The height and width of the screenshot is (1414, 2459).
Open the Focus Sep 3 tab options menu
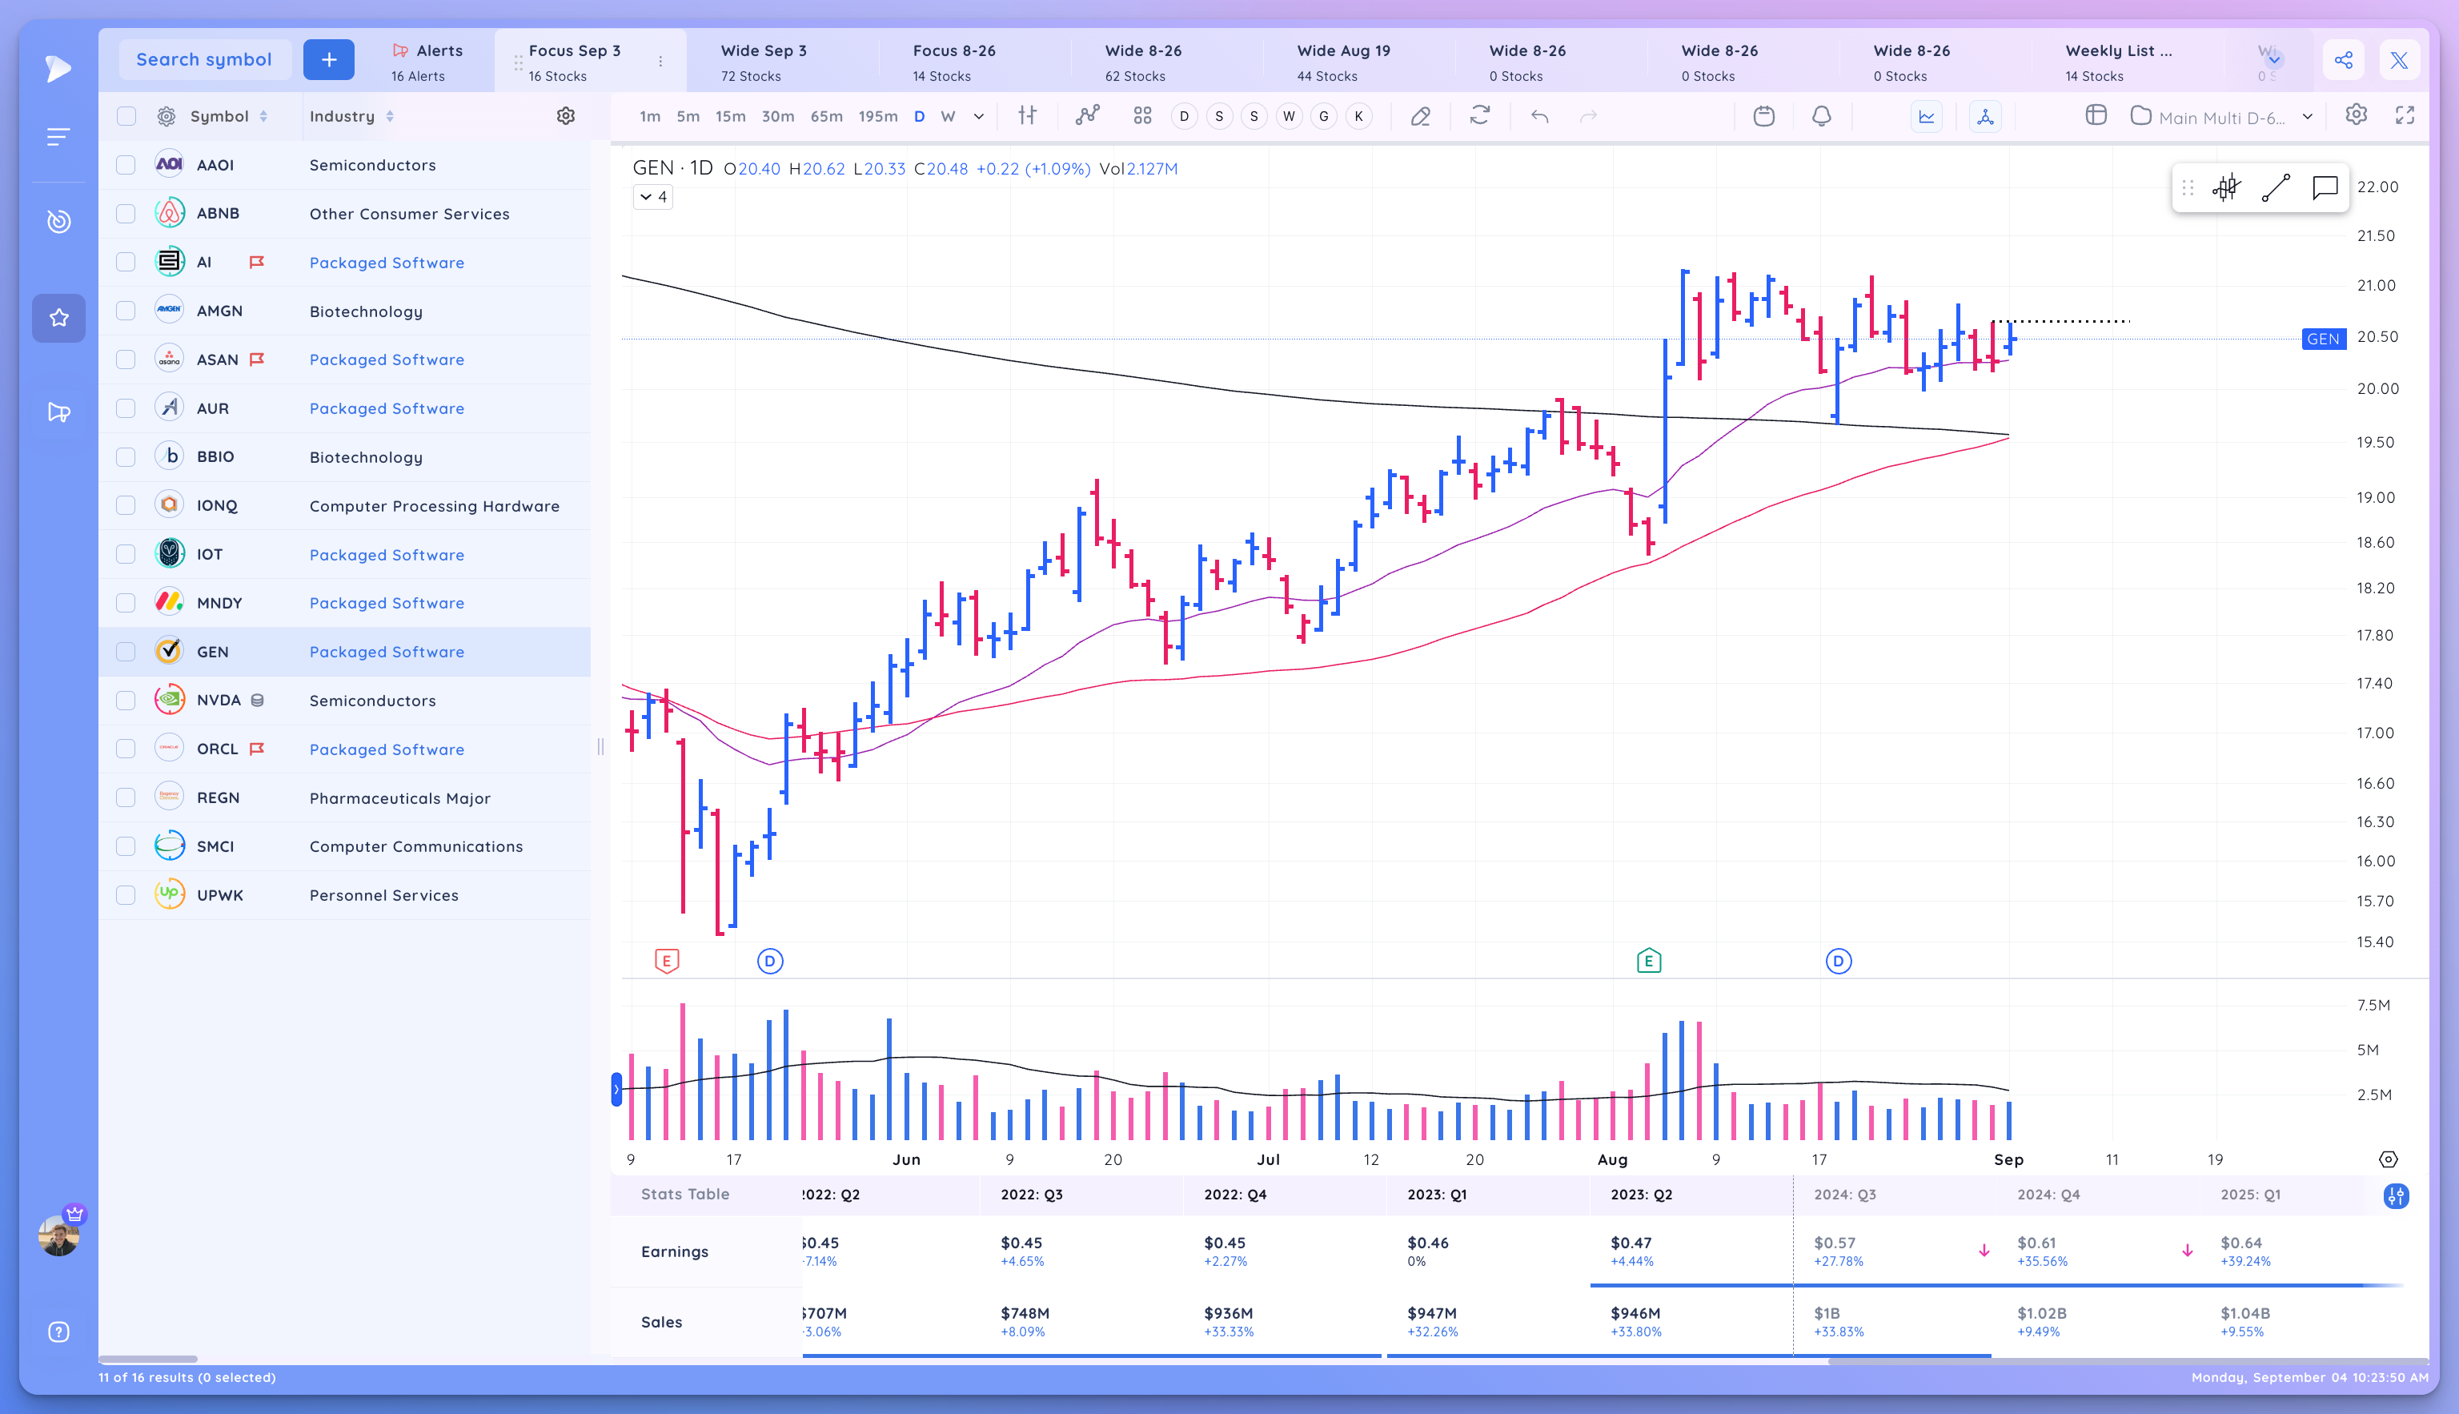tap(660, 61)
